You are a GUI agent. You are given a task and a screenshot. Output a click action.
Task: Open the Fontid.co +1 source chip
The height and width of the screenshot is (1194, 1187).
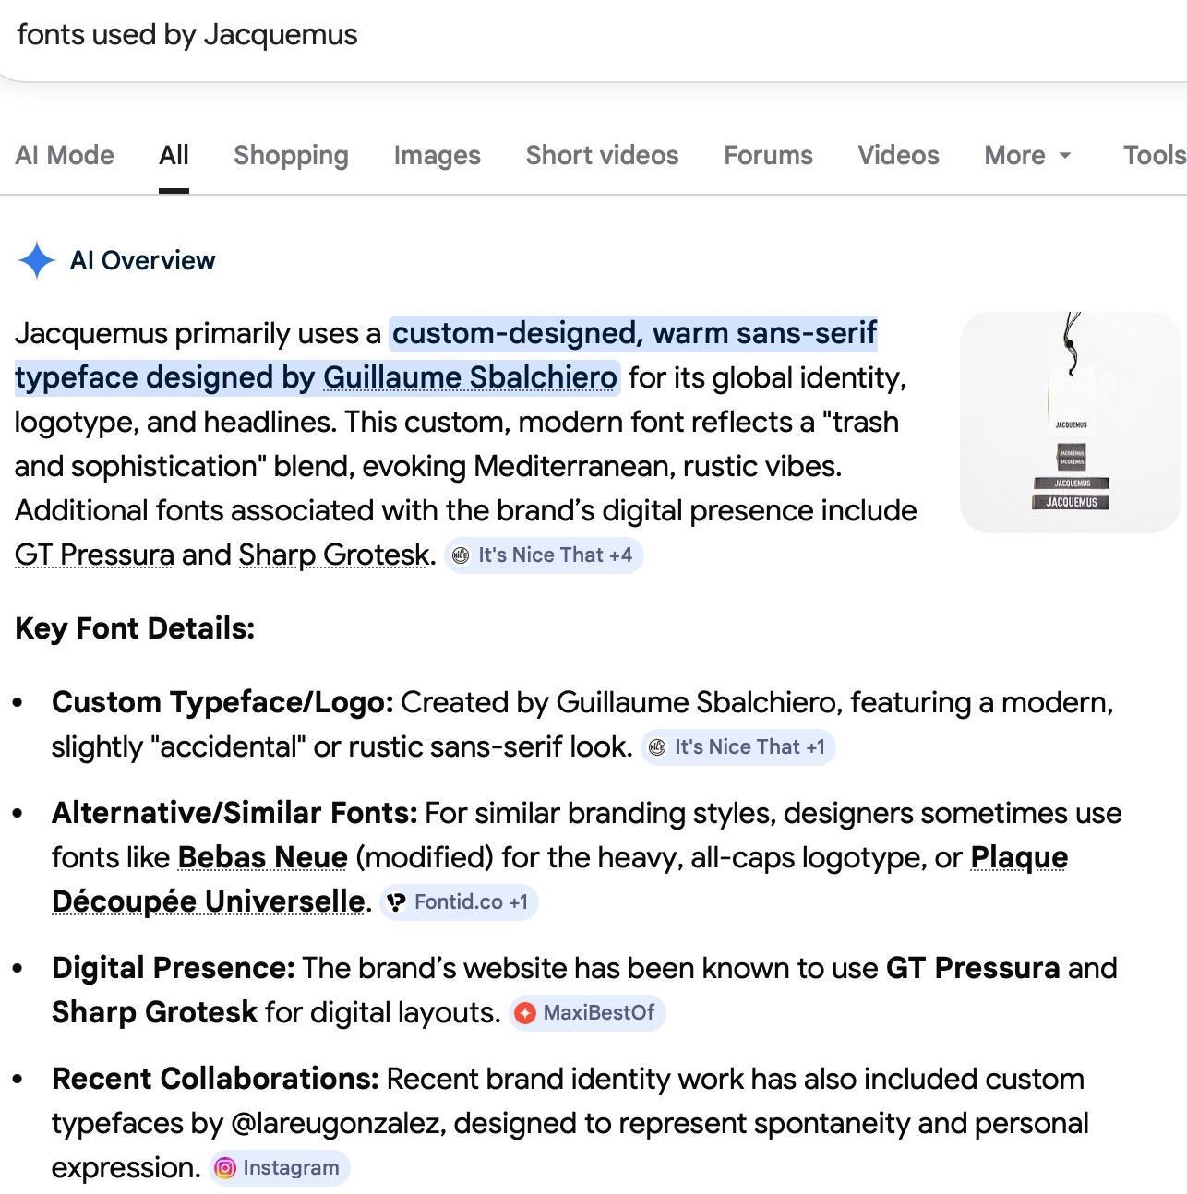[459, 901]
